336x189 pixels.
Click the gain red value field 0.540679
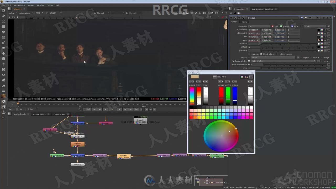tap(254, 40)
